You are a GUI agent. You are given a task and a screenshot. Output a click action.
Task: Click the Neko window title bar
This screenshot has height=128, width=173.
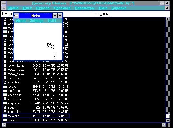click(36, 16)
